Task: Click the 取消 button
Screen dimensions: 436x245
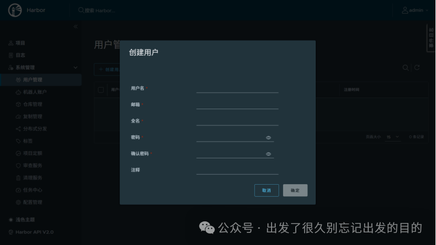Action: pyautogui.click(x=266, y=190)
